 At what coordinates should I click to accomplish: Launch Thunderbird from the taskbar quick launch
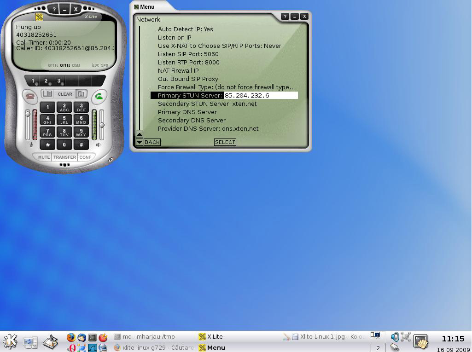pos(82,337)
